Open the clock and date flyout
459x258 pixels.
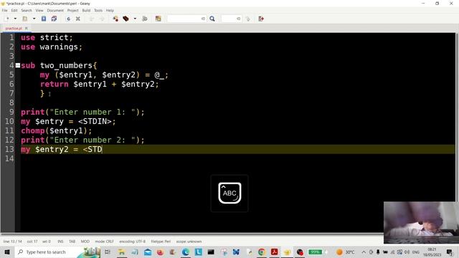coord(432,252)
